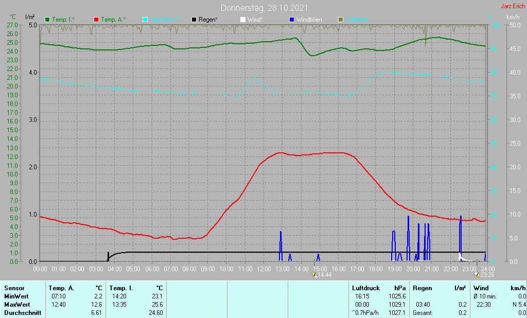Click the sun/moon icon beside 23:26
Screen dimensions: 527x318
click(x=477, y=274)
